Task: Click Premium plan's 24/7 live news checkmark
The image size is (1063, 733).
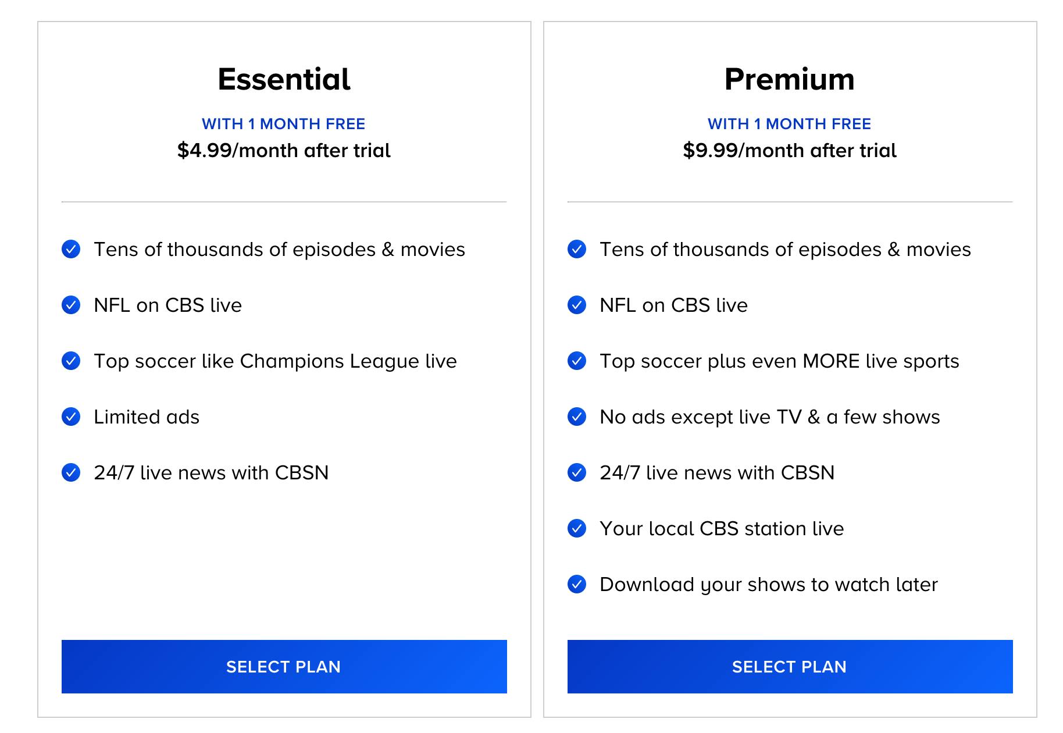Action: 577,472
